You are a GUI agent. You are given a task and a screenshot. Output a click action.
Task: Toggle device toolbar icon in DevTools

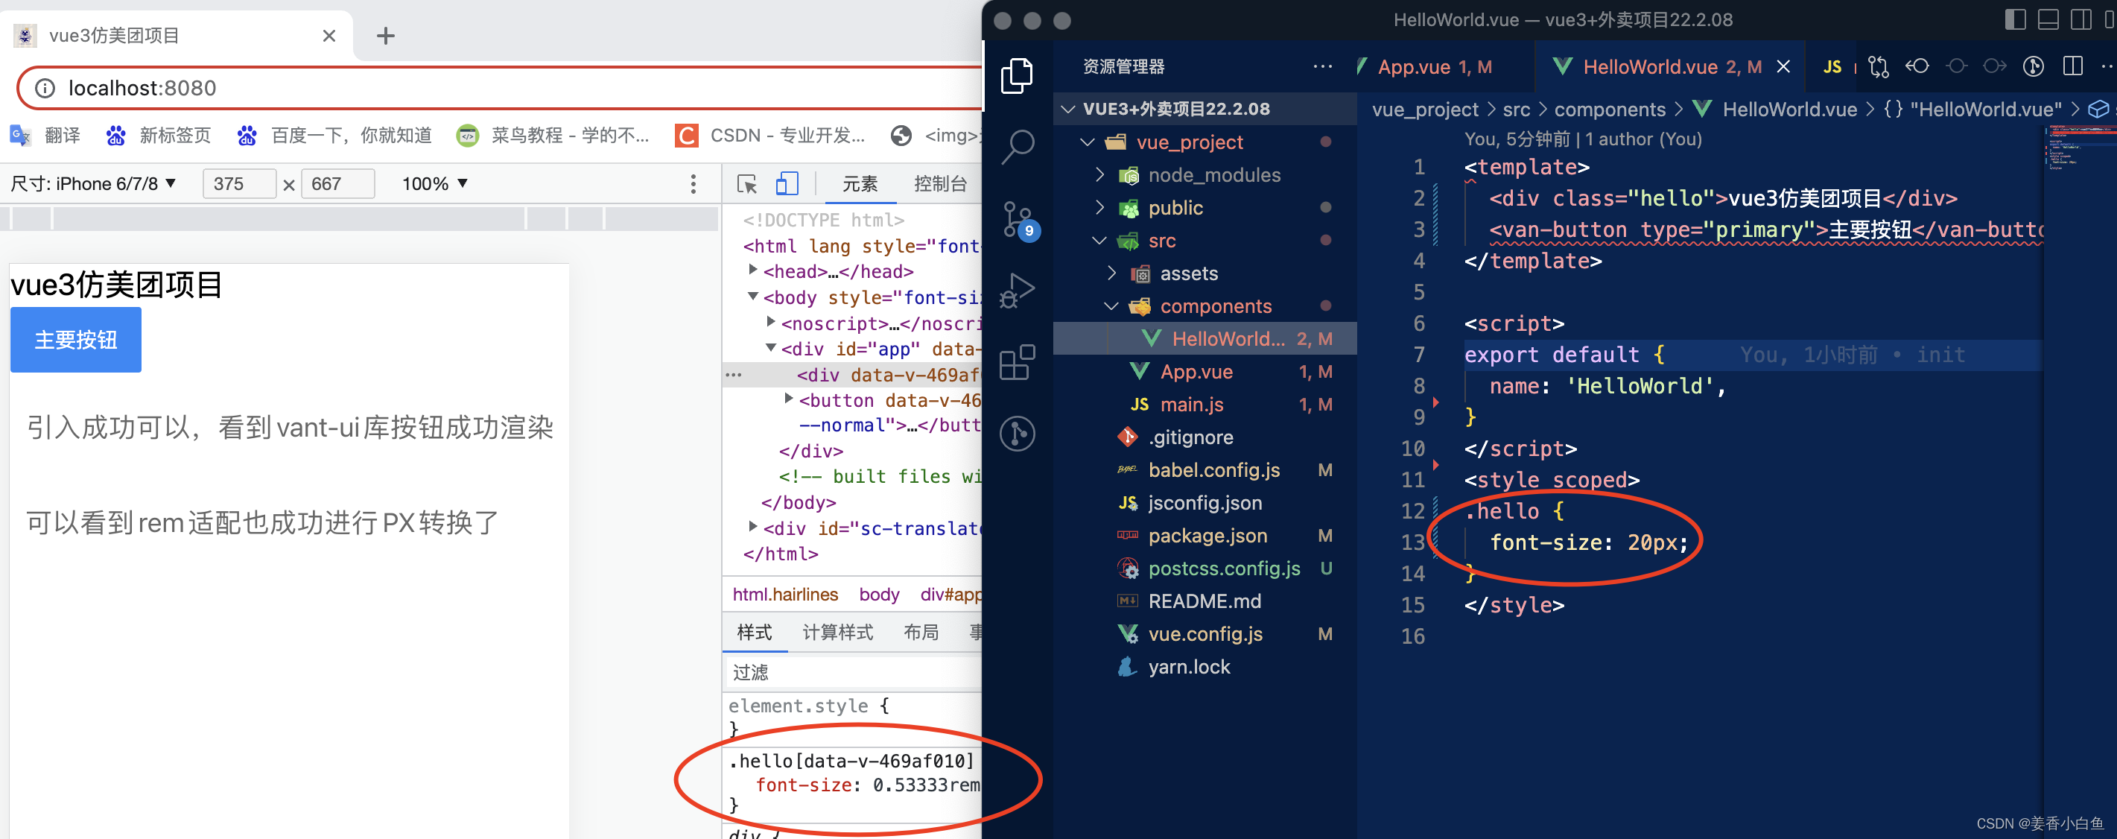(787, 183)
